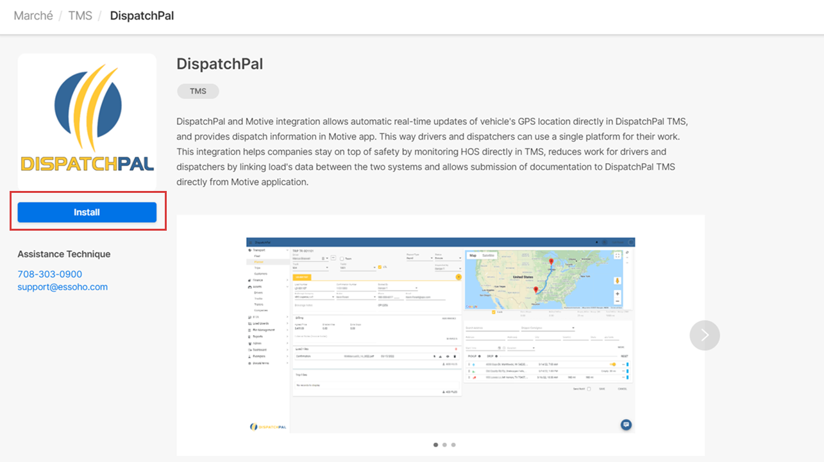
Task: Click the next screenshot arrow
Action: 705,335
